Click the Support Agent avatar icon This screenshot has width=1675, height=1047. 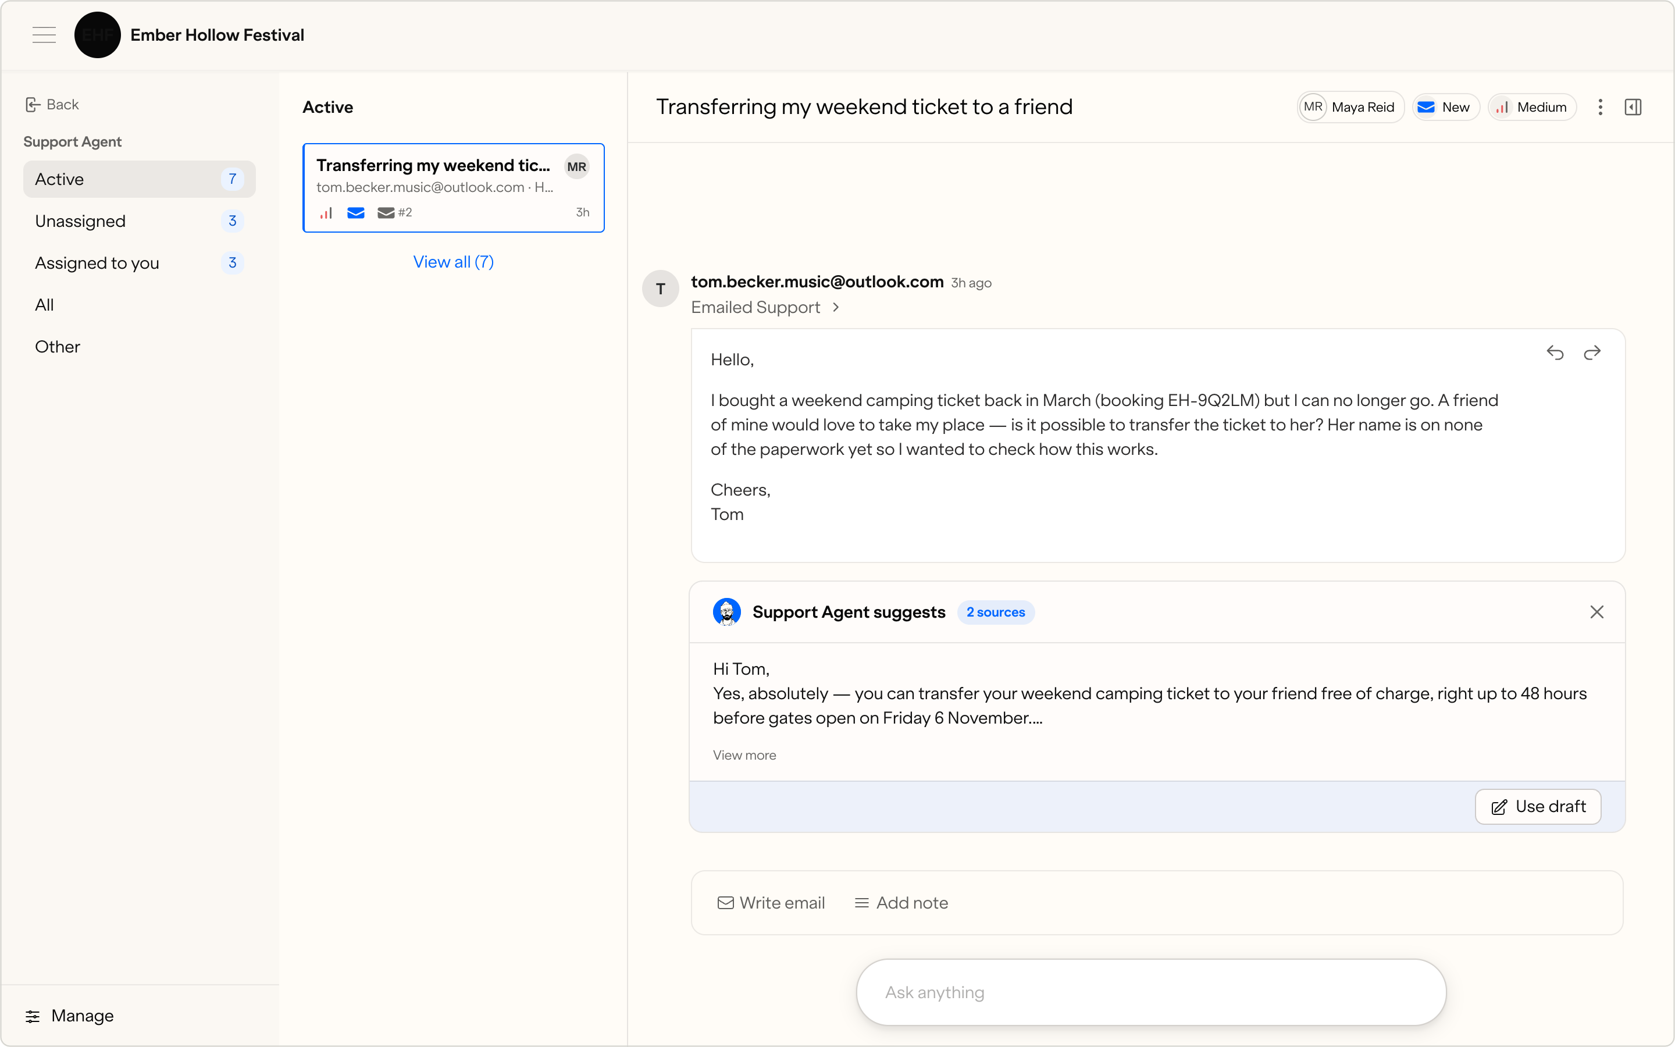tap(727, 612)
